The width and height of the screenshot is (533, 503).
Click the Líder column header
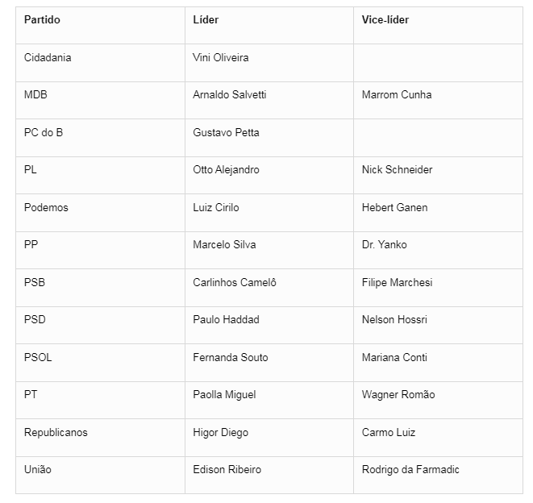click(x=206, y=20)
